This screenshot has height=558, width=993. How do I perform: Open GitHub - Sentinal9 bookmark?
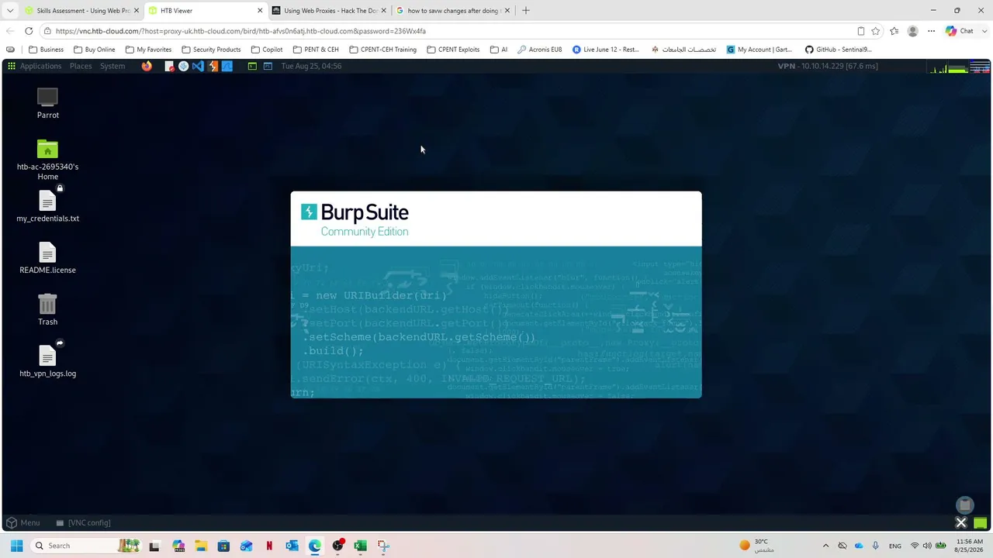click(838, 50)
